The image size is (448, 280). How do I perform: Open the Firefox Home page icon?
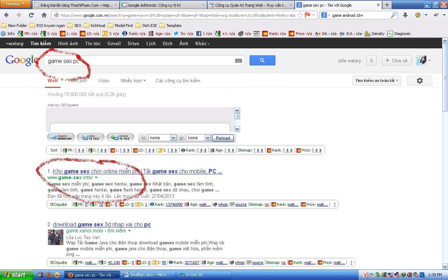pos(44,15)
